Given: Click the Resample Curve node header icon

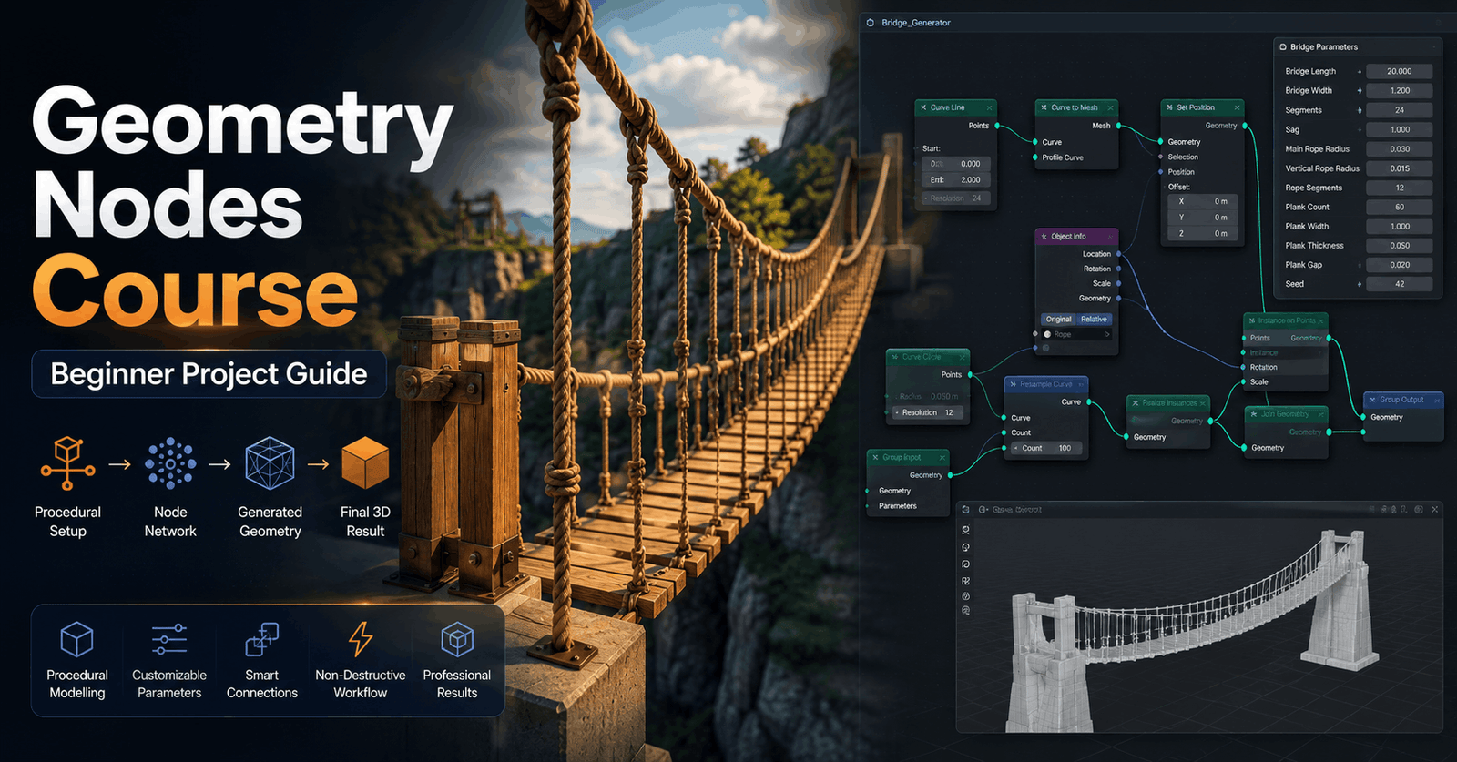Looking at the screenshot, I should pyautogui.click(x=1014, y=384).
